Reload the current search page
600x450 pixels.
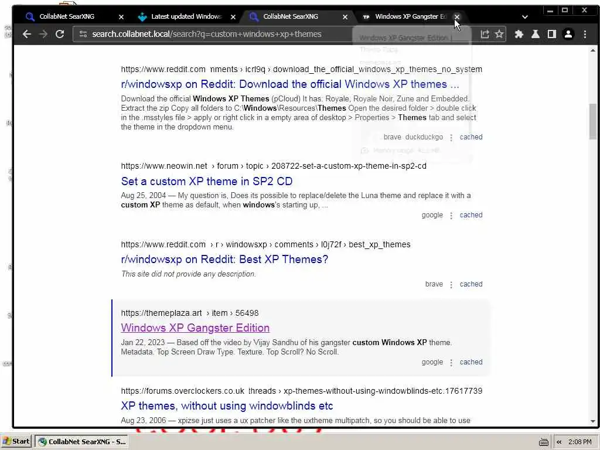(60, 34)
